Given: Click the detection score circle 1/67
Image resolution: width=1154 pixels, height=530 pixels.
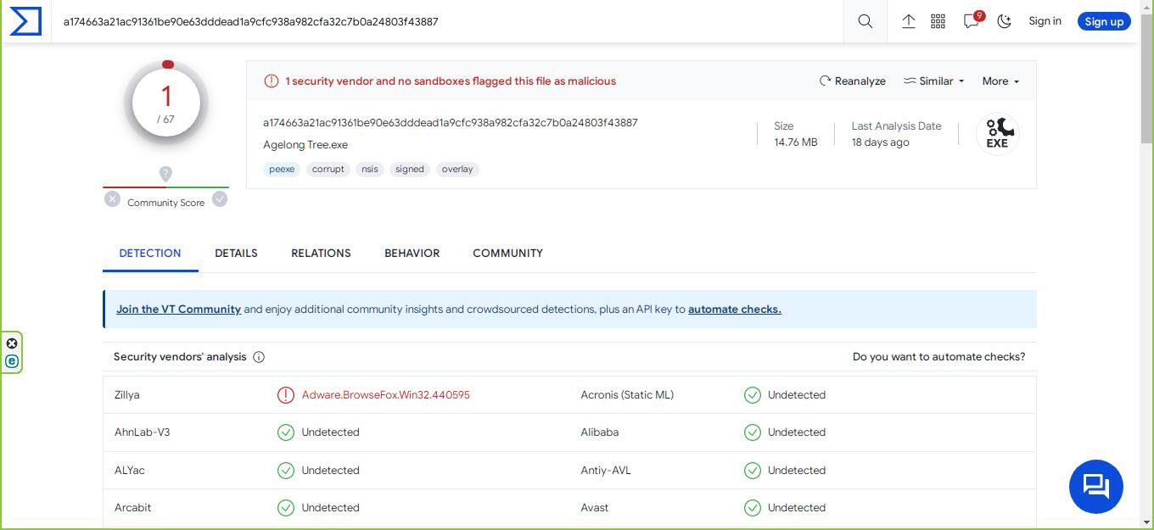Looking at the screenshot, I should coord(166,103).
